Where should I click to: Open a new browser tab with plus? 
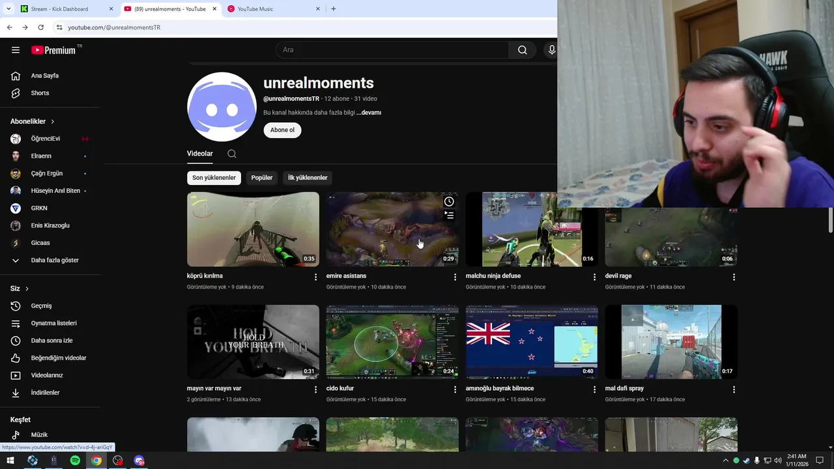click(x=334, y=9)
